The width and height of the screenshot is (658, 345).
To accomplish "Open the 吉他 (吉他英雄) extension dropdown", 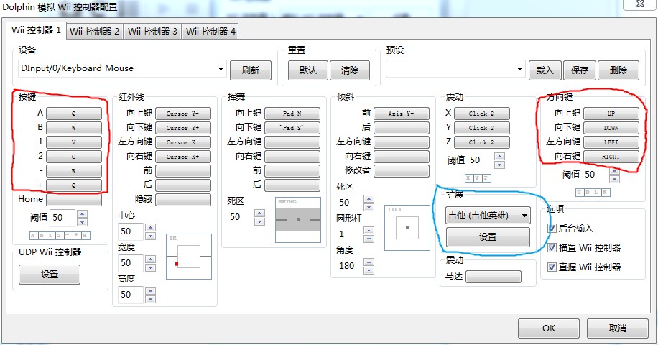I will click(x=488, y=216).
